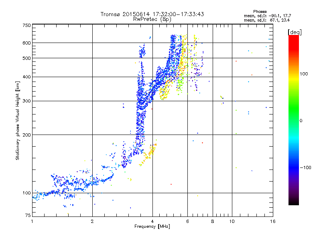The width and height of the screenshot is (321, 241).
Task: Click the y-axis tick label '100'
Action: [x=26, y=193]
